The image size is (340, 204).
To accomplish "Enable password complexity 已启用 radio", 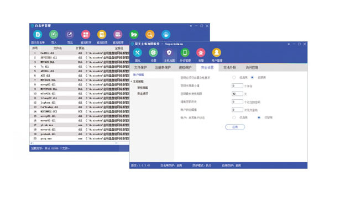I will coord(234,77).
